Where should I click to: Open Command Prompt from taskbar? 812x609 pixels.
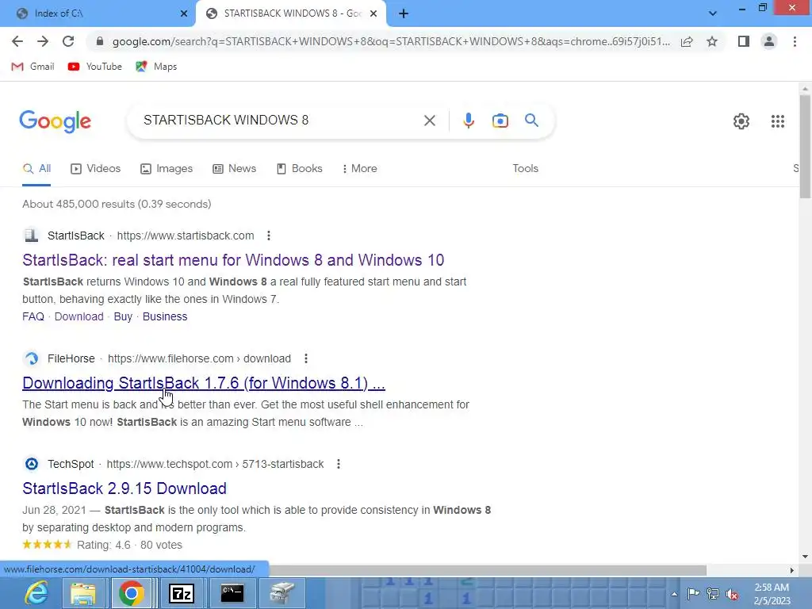(x=232, y=593)
